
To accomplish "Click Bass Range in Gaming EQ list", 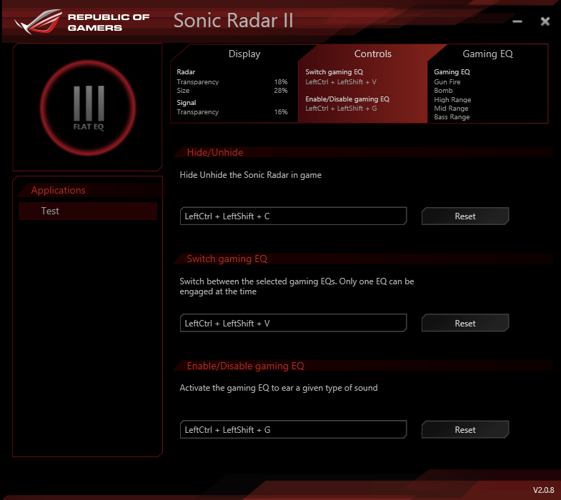I will point(452,117).
